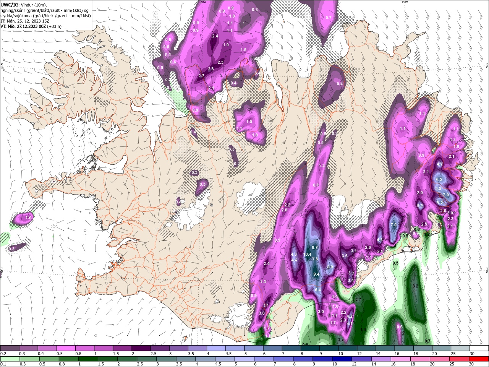Click the 15W longitude label

[404, 2]
